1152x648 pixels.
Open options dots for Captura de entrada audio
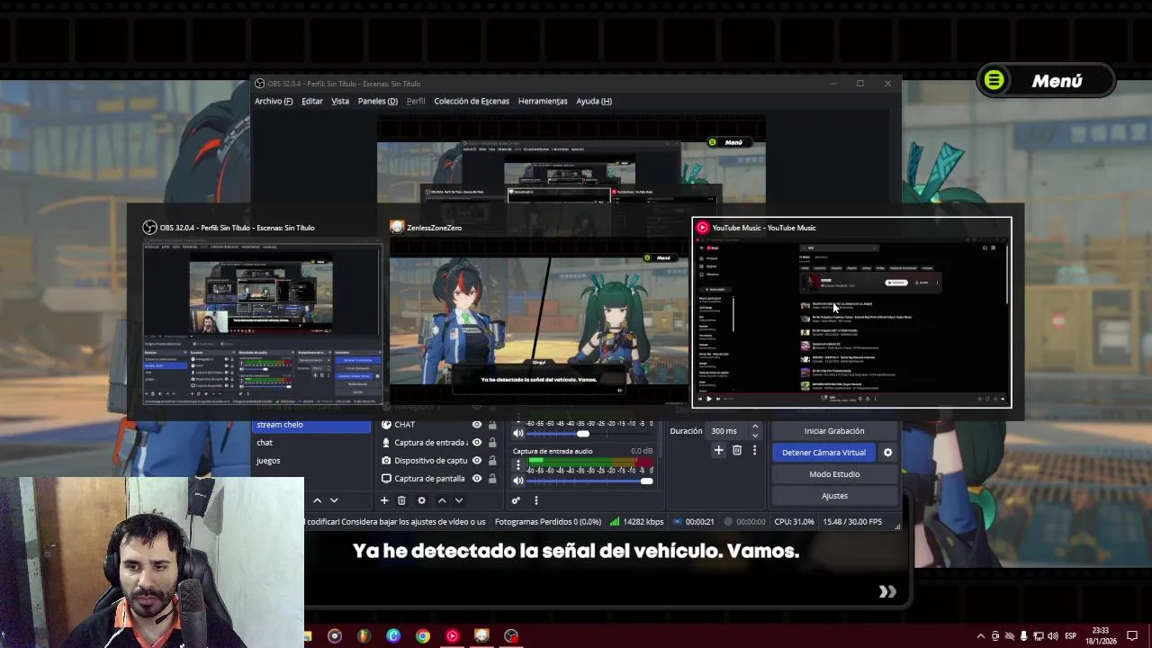(517, 465)
